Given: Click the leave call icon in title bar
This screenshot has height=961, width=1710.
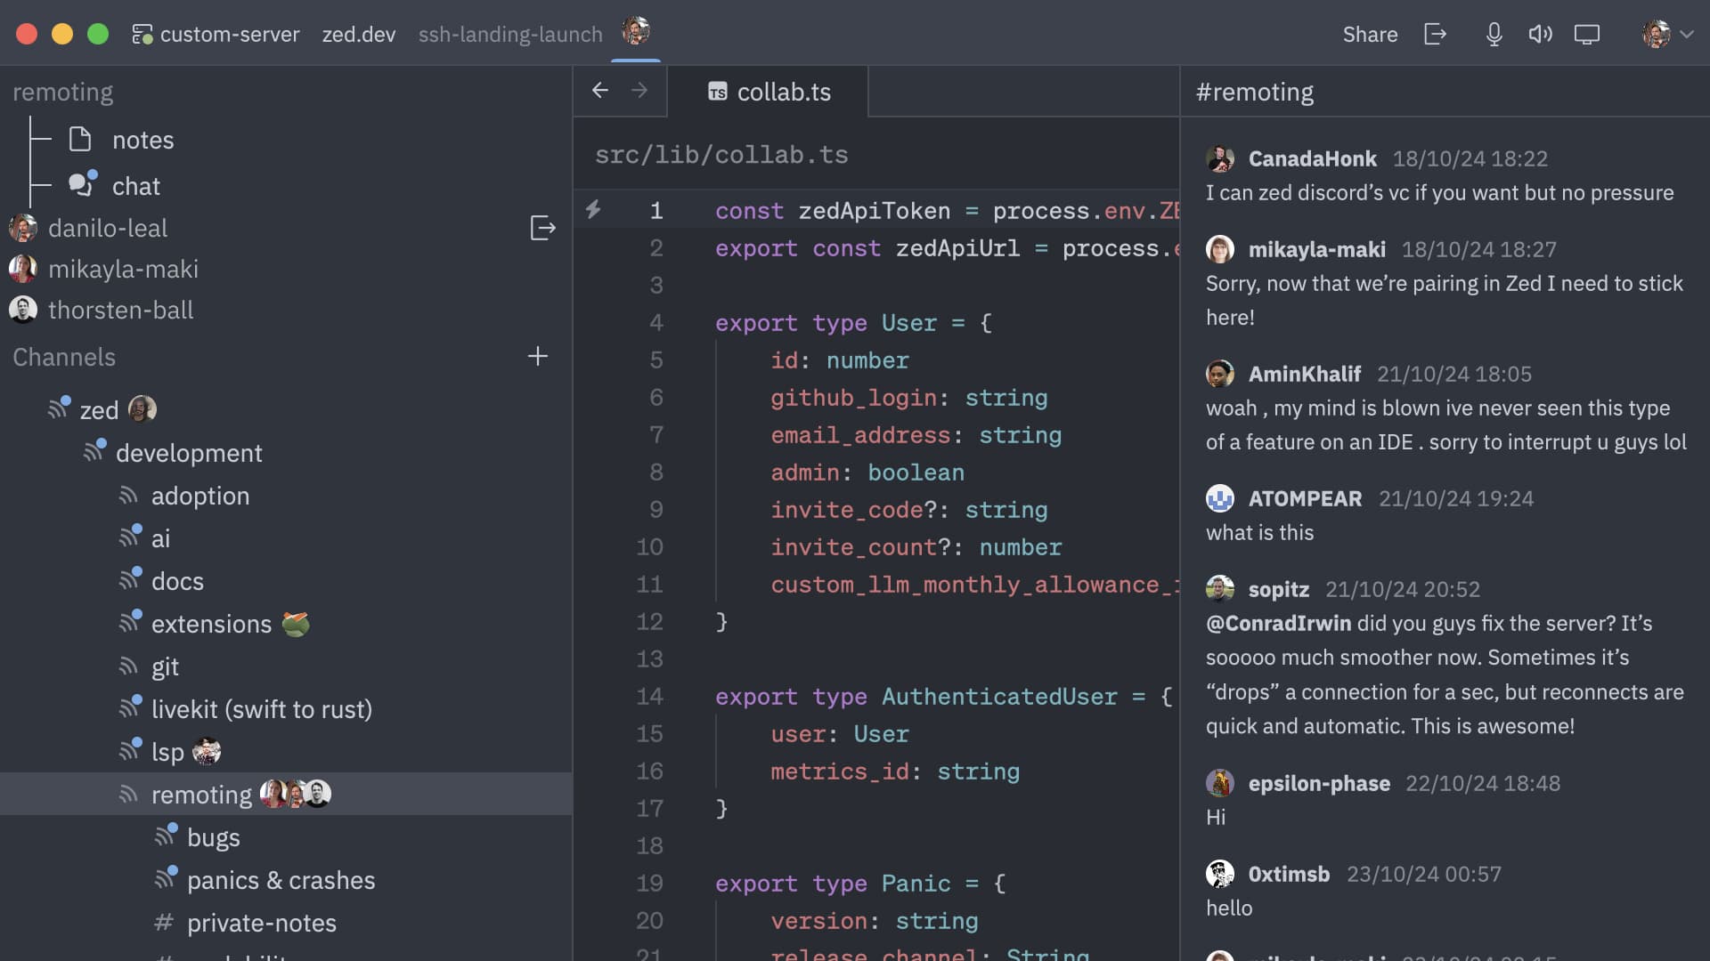Looking at the screenshot, I should (1435, 34).
